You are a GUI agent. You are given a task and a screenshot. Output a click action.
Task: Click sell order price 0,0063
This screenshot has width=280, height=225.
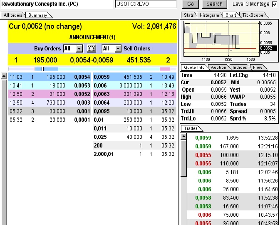pos(102,94)
